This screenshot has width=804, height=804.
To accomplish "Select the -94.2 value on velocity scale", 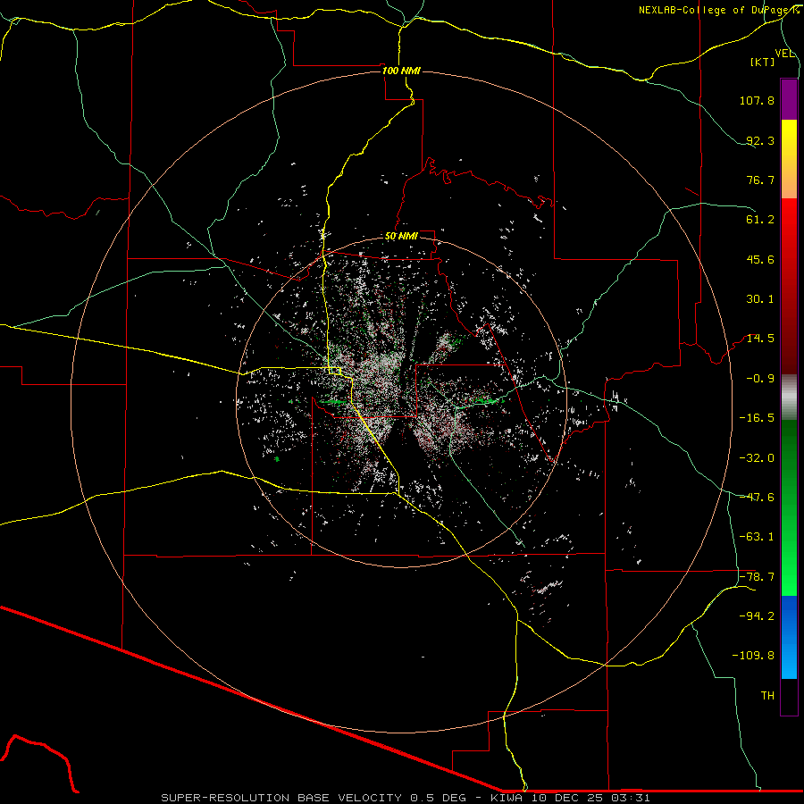I will [757, 616].
